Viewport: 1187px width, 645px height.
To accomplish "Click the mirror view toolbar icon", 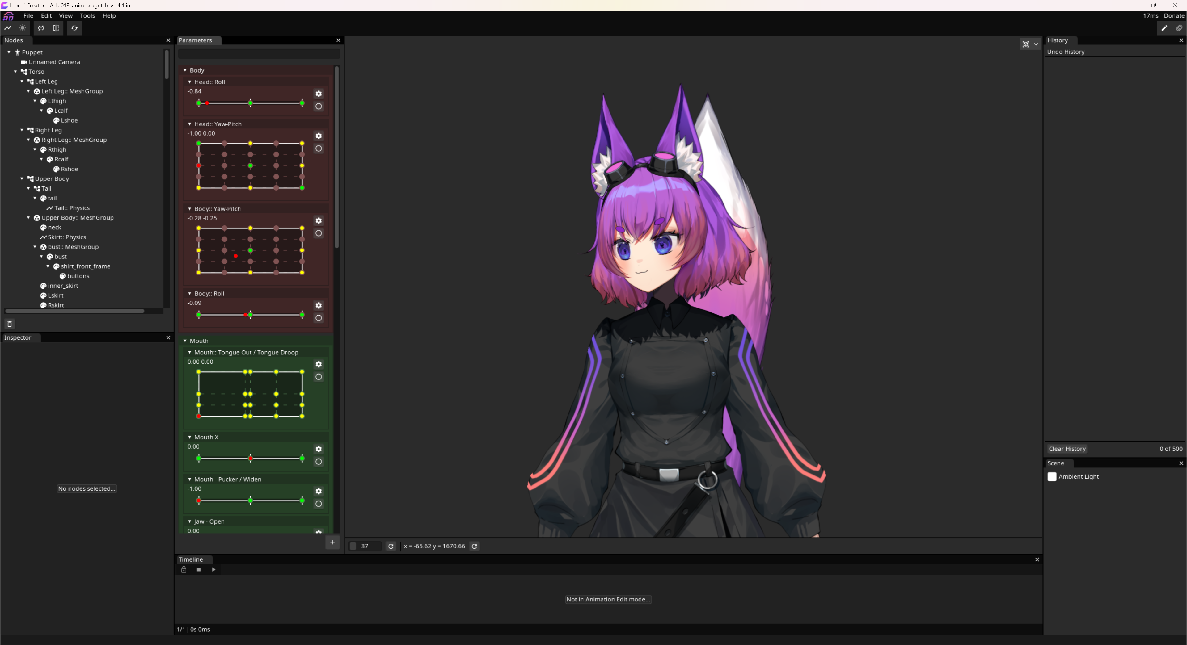I will click(x=56, y=28).
